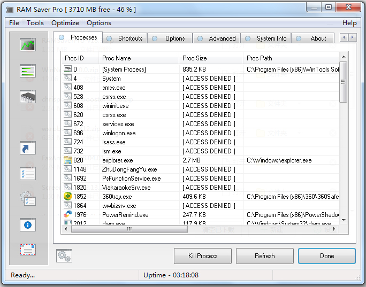Image resolution: width=366 pixels, height=287 pixels.
Task: Open the memory graph monitor sidebar icon
Action: 28,45
